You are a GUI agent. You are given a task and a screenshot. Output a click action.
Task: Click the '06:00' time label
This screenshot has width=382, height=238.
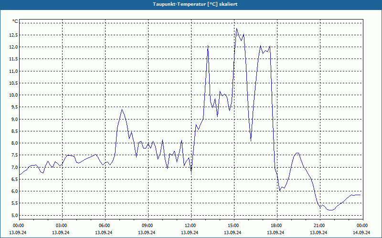click(x=105, y=226)
